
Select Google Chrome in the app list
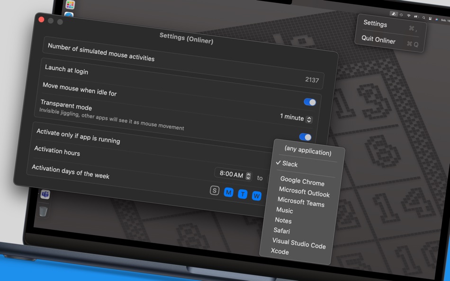tap(302, 181)
